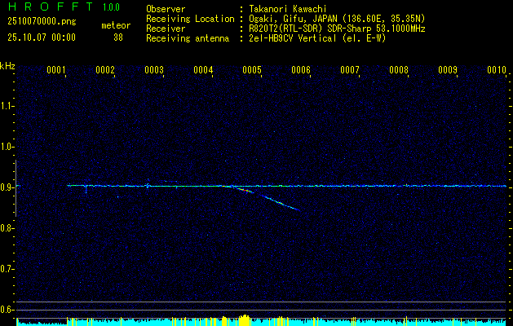This screenshot has height=326, width=513.
Task: Click time marker 0004
Action: 203,70
